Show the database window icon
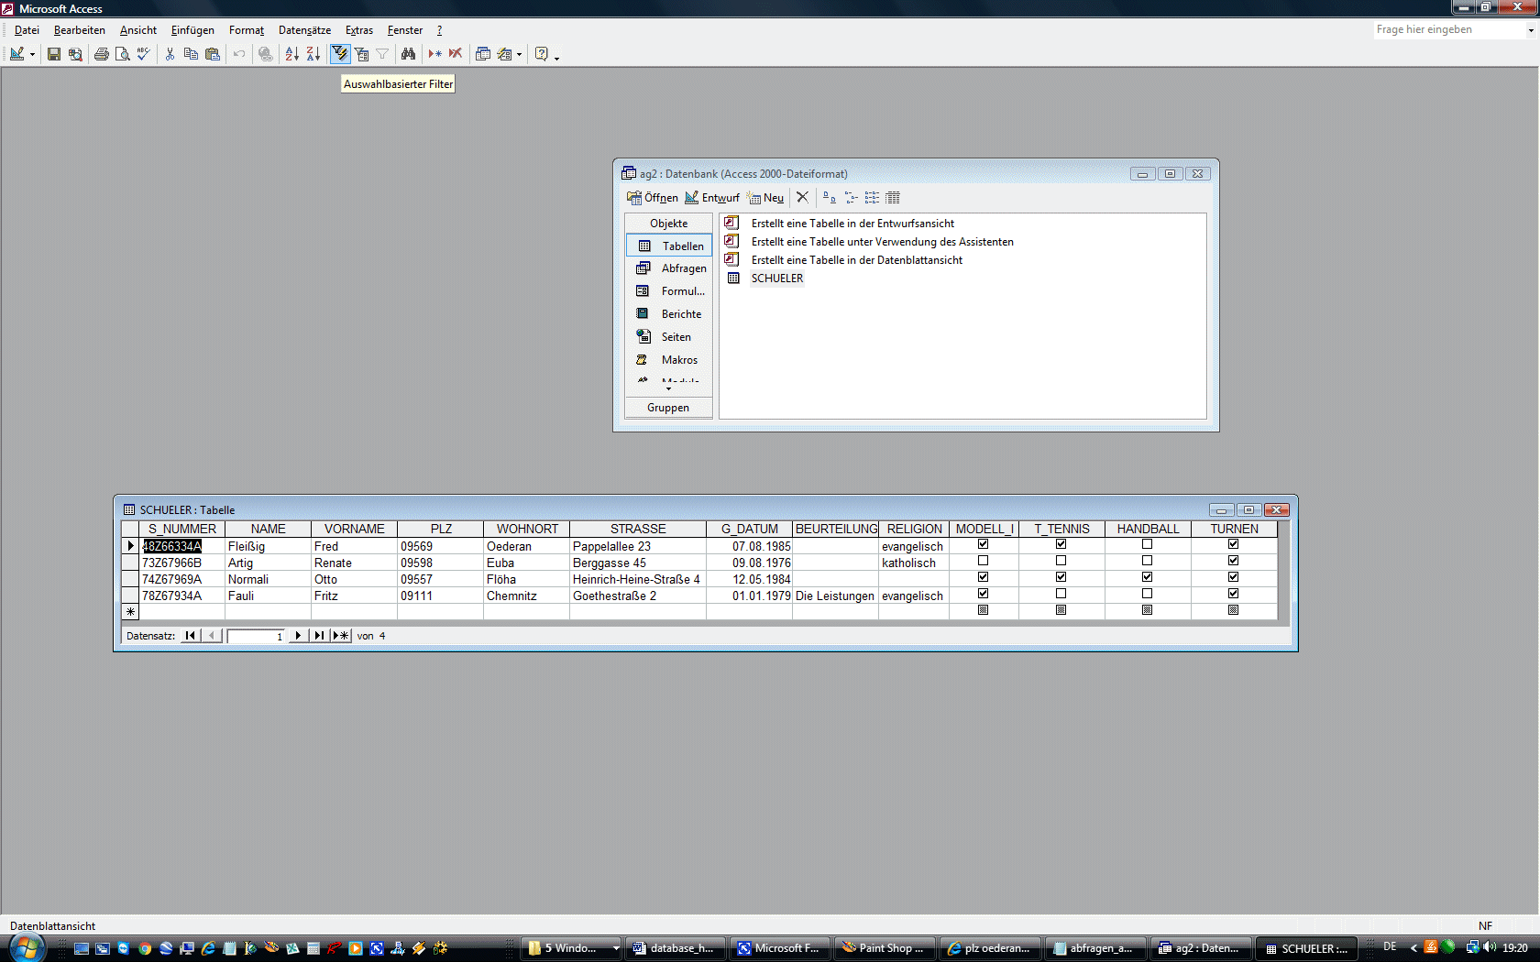 [483, 54]
